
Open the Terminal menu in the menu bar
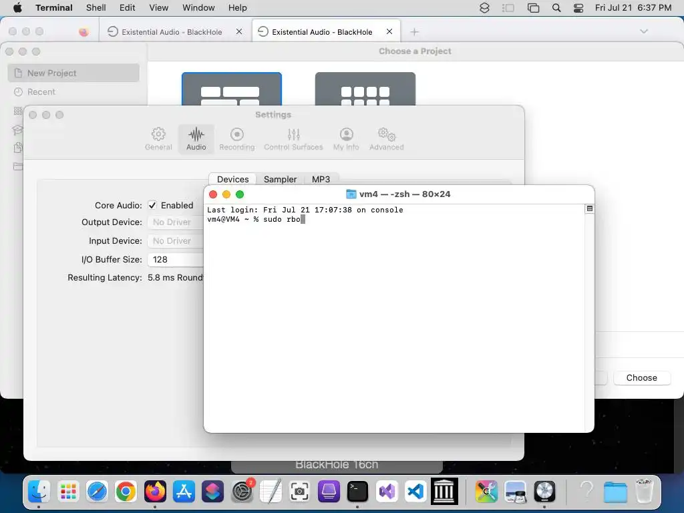tap(54, 8)
